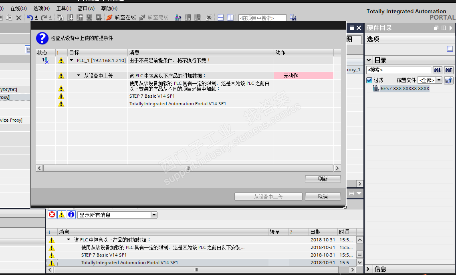The width and height of the screenshot is (456, 275).
Task: Click the blue question mark dialog icon
Action: (42, 38)
